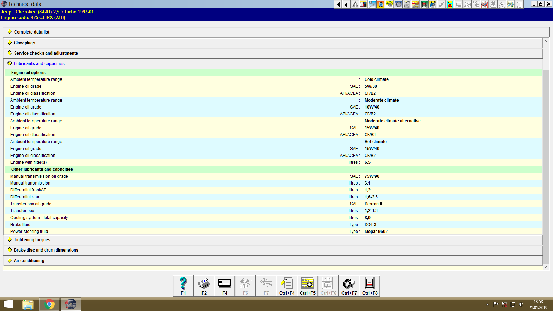Select the wheel toolbar icon
The height and width of the screenshot is (311, 553).
click(398, 4)
